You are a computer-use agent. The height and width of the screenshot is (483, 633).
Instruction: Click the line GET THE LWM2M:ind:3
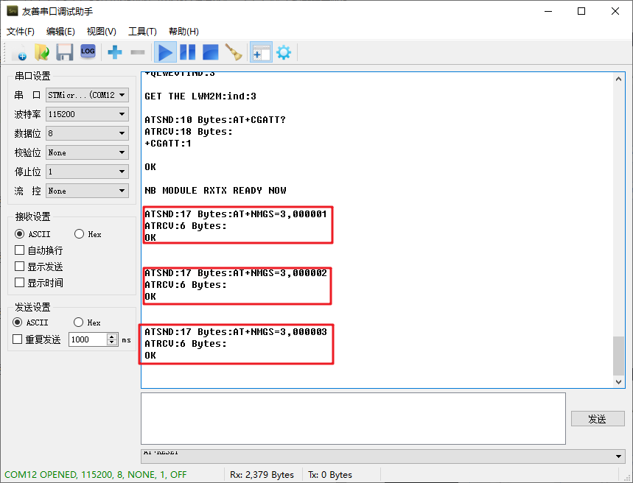click(x=200, y=96)
